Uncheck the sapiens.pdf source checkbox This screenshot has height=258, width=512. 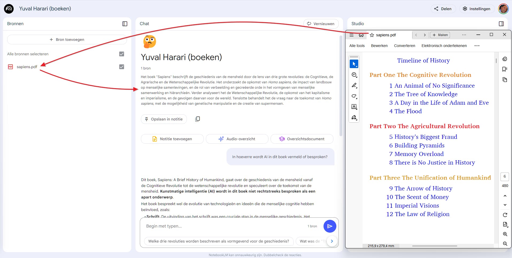(122, 67)
